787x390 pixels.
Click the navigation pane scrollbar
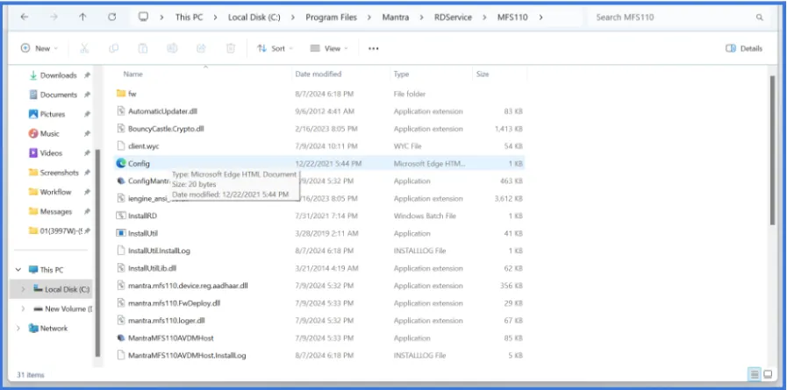[x=98, y=253]
